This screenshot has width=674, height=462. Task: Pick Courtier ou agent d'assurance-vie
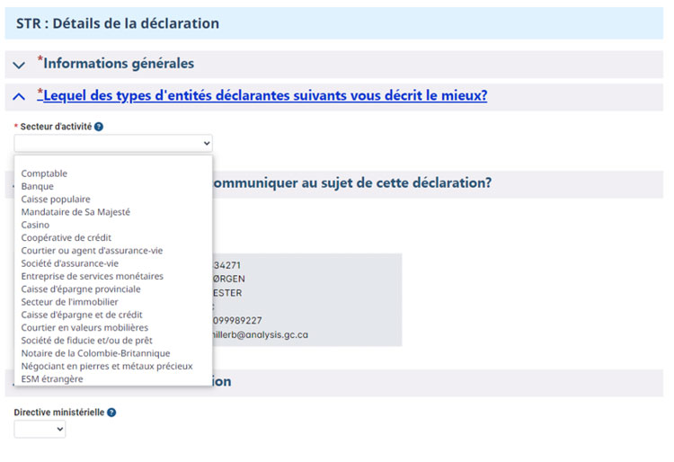pos(92,251)
